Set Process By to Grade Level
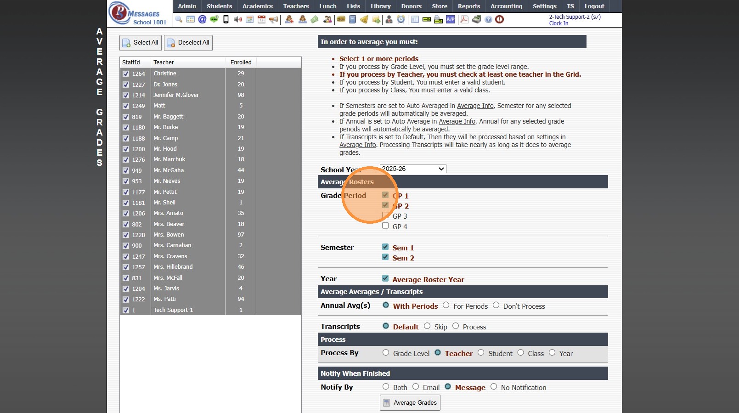Screen dimensions: 739x413 [x=386, y=352]
